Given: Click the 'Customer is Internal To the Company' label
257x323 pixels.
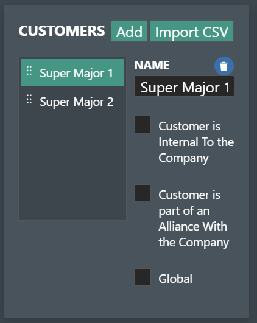Looking at the screenshot, I should pos(196,142).
